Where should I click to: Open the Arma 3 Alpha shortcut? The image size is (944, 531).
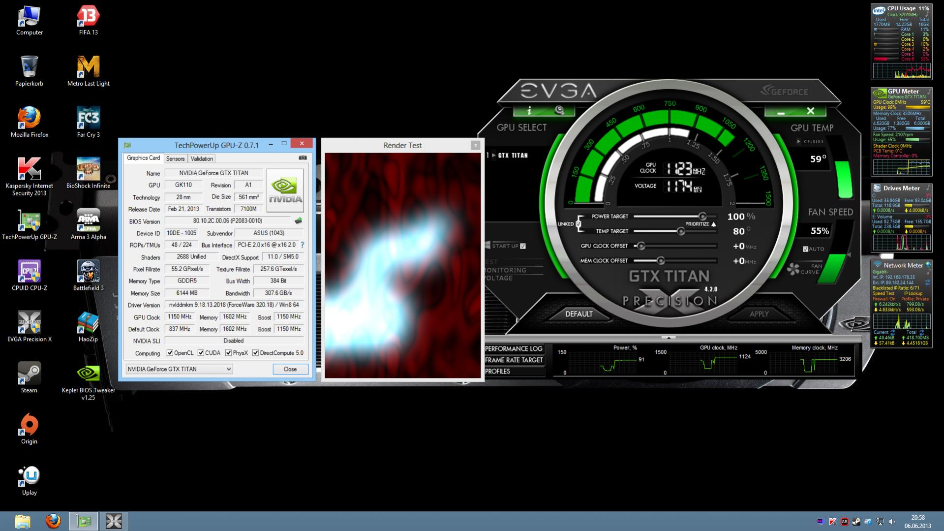[x=89, y=224]
